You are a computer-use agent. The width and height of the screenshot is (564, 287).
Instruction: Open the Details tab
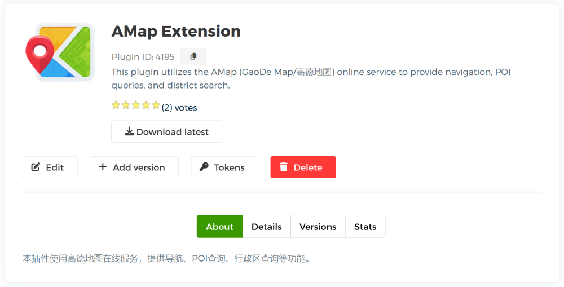tap(266, 227)
